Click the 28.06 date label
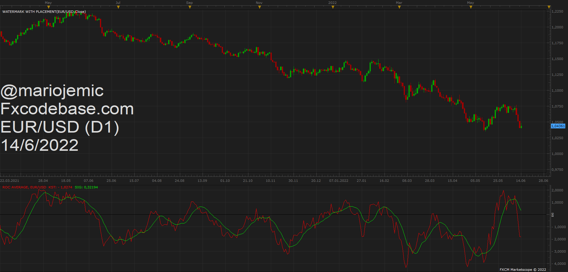568x272 pixels. pos(543,181)
